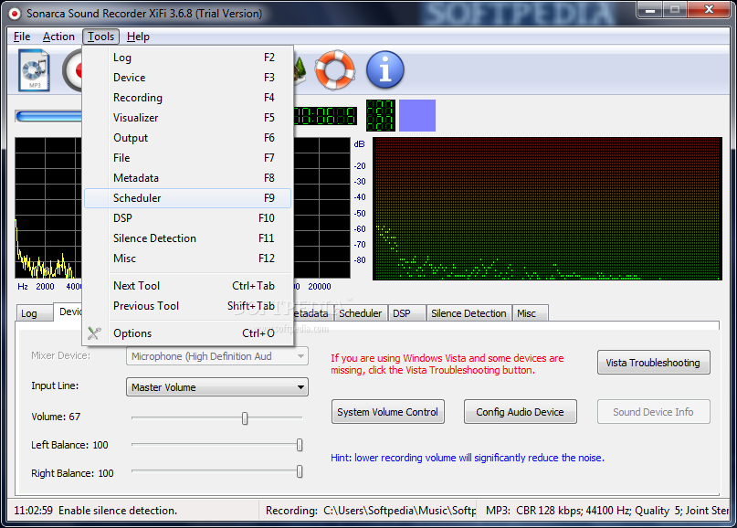Expand the Mixer Device dropdown
The height and width of the screenshot is (528, 737).
point(217,356)
